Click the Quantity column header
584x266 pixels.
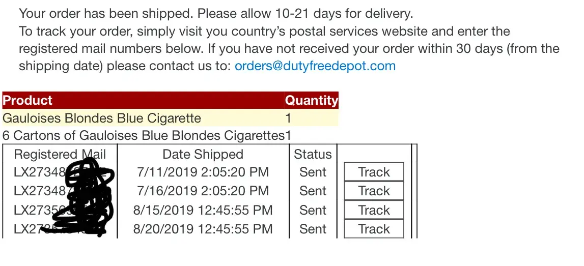pos(311,100)
